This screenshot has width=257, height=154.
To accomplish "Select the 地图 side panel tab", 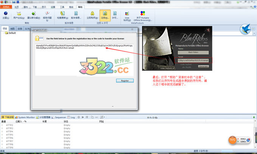I will tap(12, 28).
